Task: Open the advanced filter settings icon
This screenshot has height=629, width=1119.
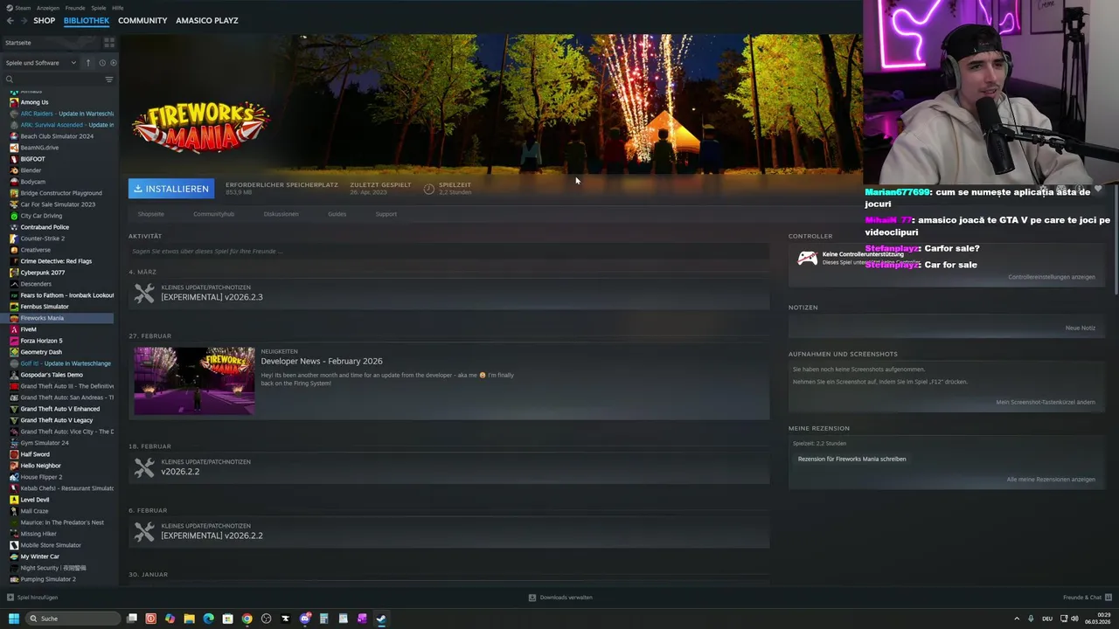Action: [109, 79]
